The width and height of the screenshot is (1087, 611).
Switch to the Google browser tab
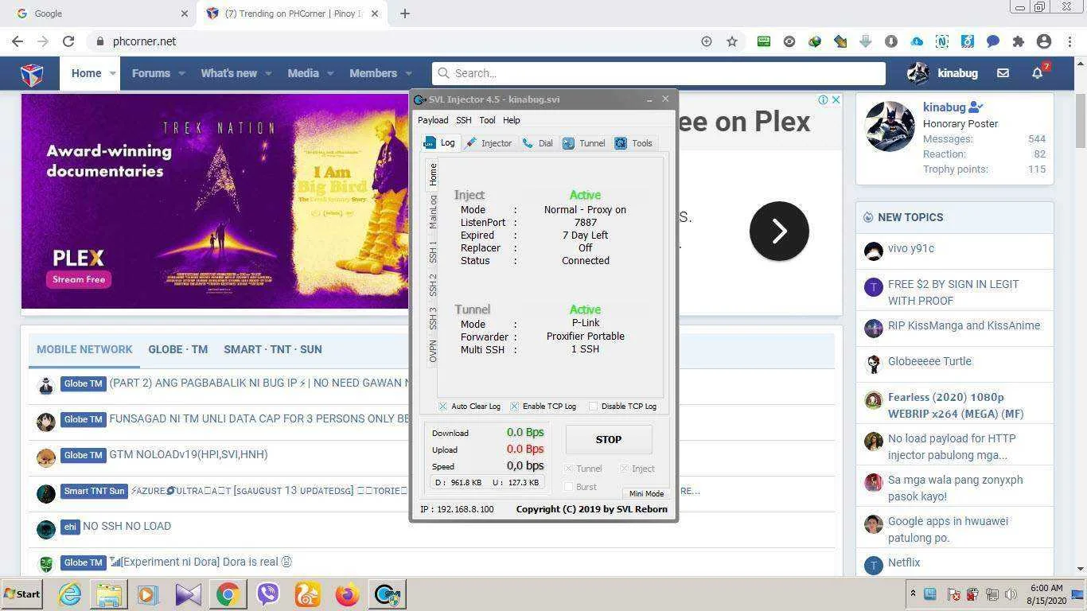point(102,14)
